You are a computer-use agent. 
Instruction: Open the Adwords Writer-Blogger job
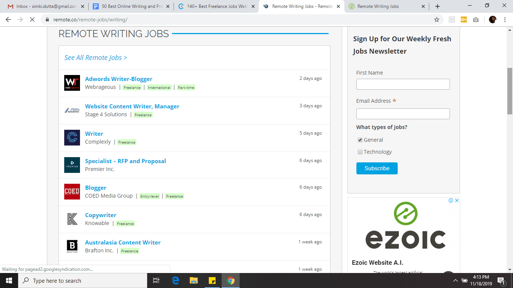119,79
